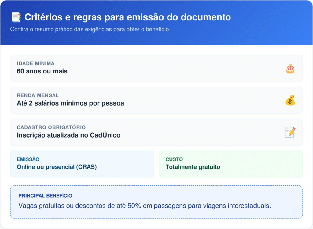313x229 pixels.
Task: Click the document icon in the header
Action: click(16, 17)
